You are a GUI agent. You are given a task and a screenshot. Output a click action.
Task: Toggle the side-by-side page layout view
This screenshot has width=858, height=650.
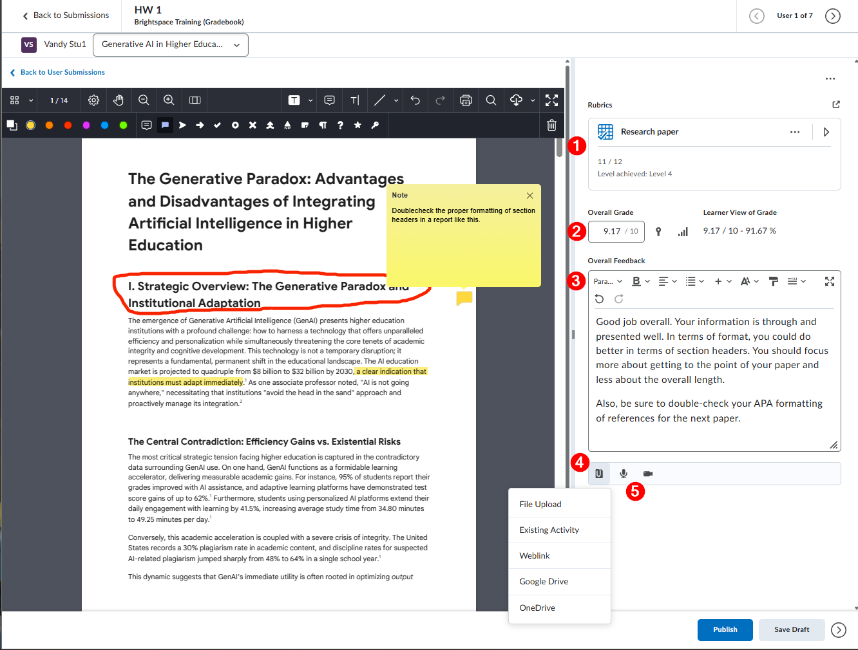[195, 100]
